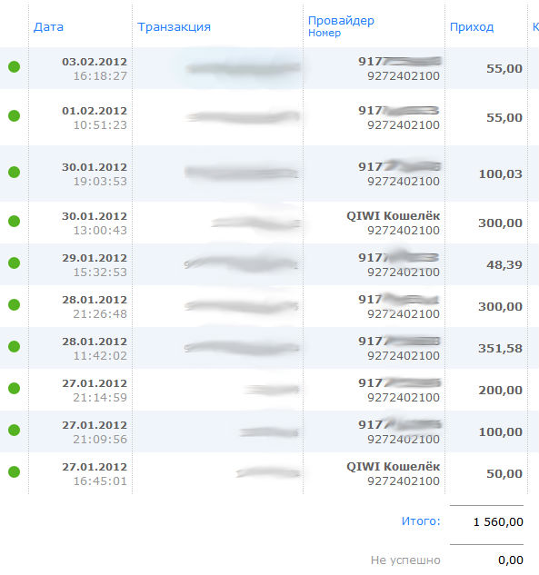Select the time 11:42:02
Screen dimensions: 539x575
[x=100, y=356]
